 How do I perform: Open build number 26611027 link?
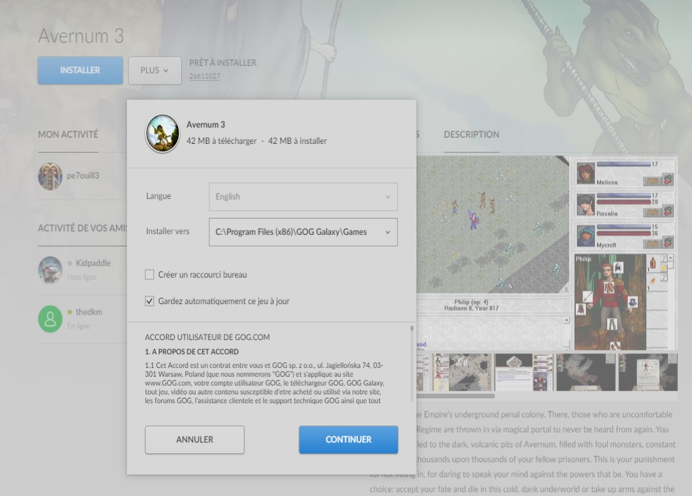coord(205,76)
